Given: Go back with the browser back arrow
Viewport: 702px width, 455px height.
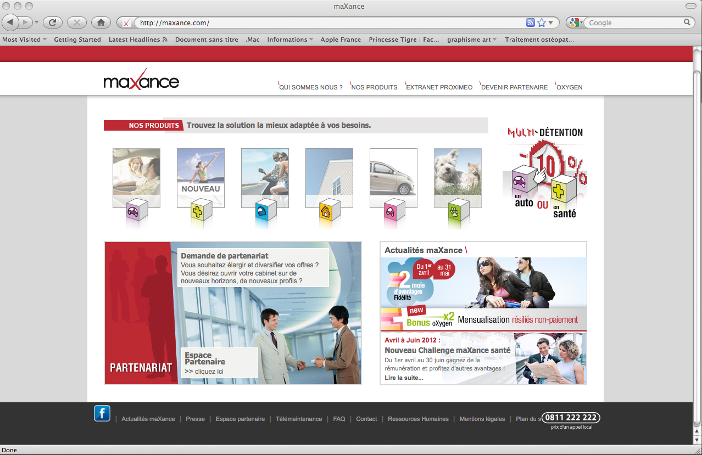Looking at the screenshot, I should pos(10,23).
